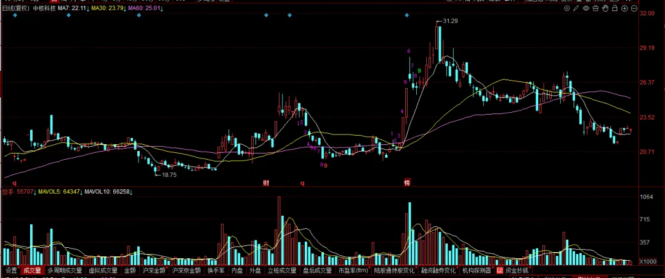Open the 机构探测器 tab
This screenshot has height=278, width=665.
[x=477, y=270]
